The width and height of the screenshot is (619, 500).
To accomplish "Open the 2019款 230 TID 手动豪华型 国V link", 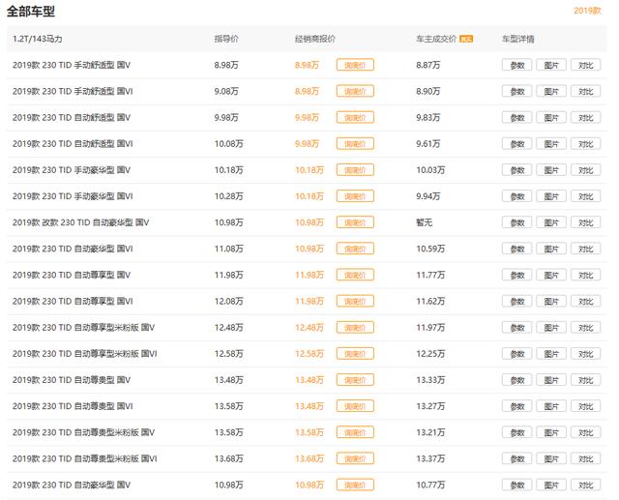I will 72,170.
